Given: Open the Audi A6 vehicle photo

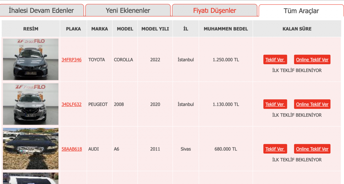Looking at the screenshot, I should 31,149.
